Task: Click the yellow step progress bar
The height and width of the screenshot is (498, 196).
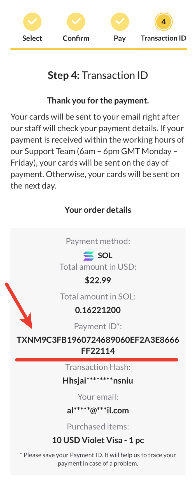Action: 98,49
